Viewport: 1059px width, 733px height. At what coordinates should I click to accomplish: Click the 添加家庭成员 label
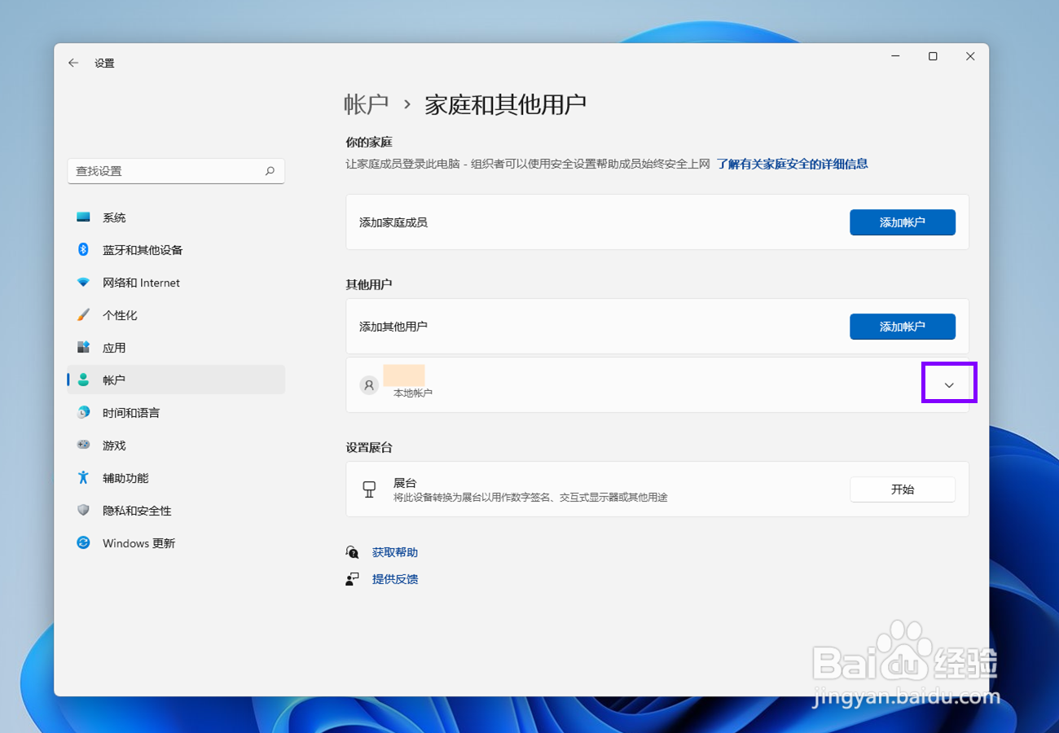(393, 222)
